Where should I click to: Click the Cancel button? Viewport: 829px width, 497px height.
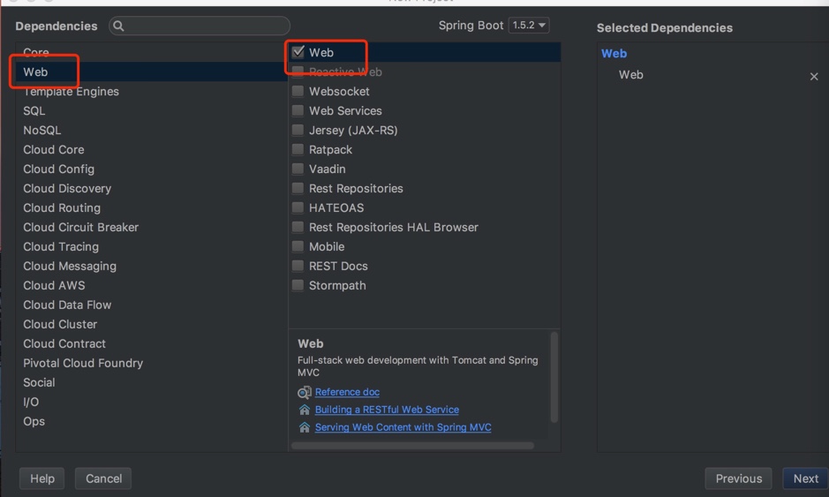[103, 478]
